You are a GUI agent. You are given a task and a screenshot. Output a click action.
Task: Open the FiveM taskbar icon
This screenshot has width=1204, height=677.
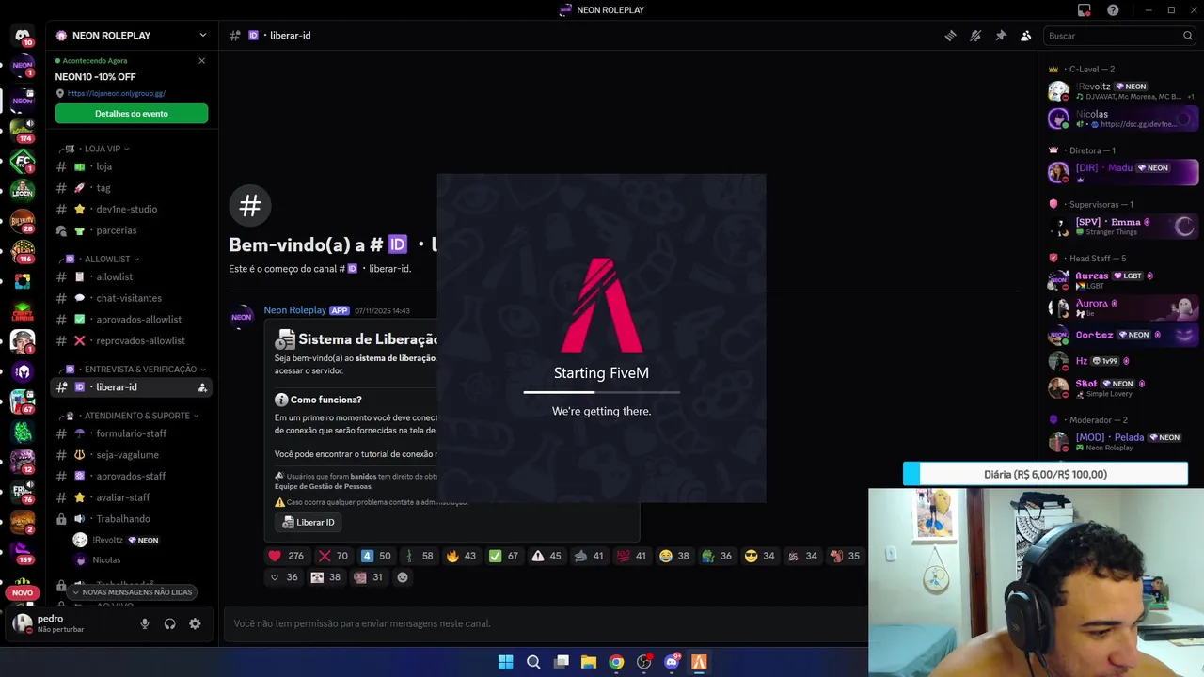pos(699,662)
